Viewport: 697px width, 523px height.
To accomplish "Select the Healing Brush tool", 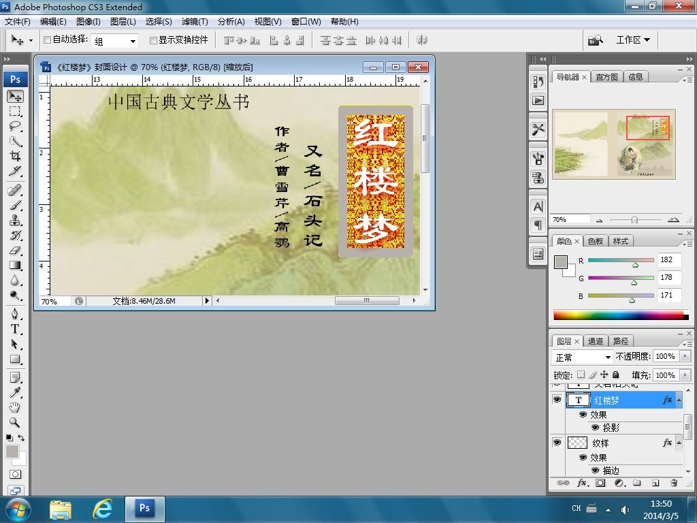I will 15,191.
